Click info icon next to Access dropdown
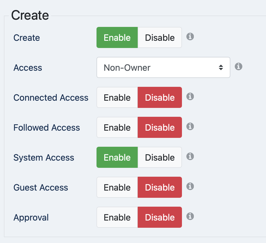266x243 pixels. pos(238,67)
